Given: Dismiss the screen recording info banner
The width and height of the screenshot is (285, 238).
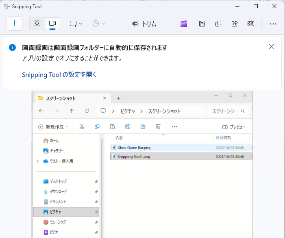Looking at the screenshot, I should 271,47.
